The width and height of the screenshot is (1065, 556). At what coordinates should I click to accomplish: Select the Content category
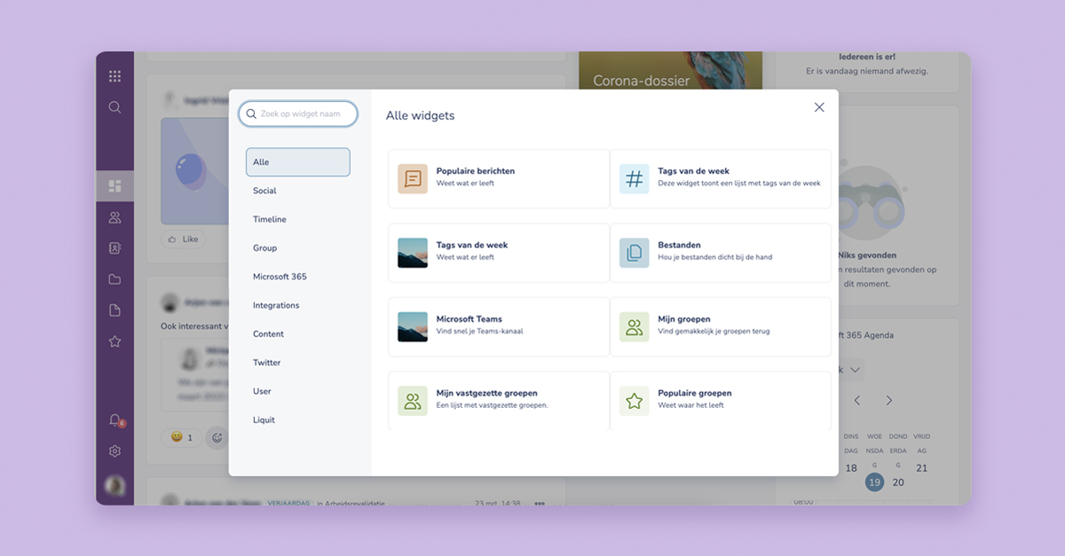(x=268, y=334)
